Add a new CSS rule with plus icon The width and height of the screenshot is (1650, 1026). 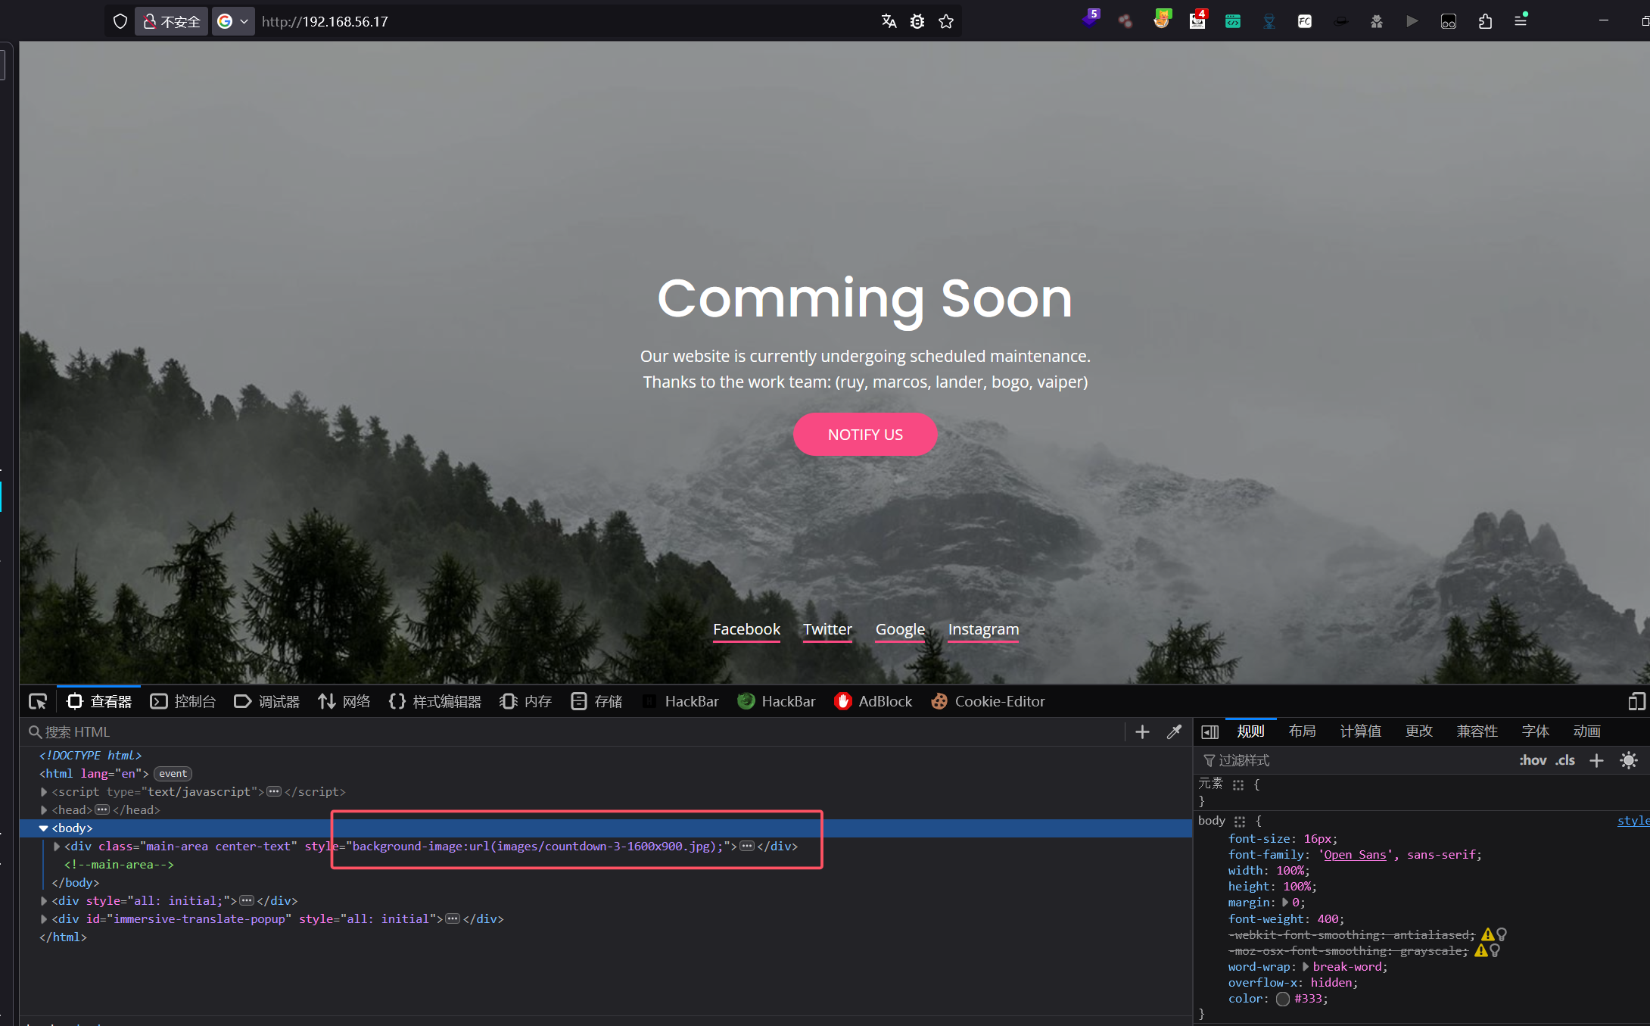click(x=1596, y=760)
